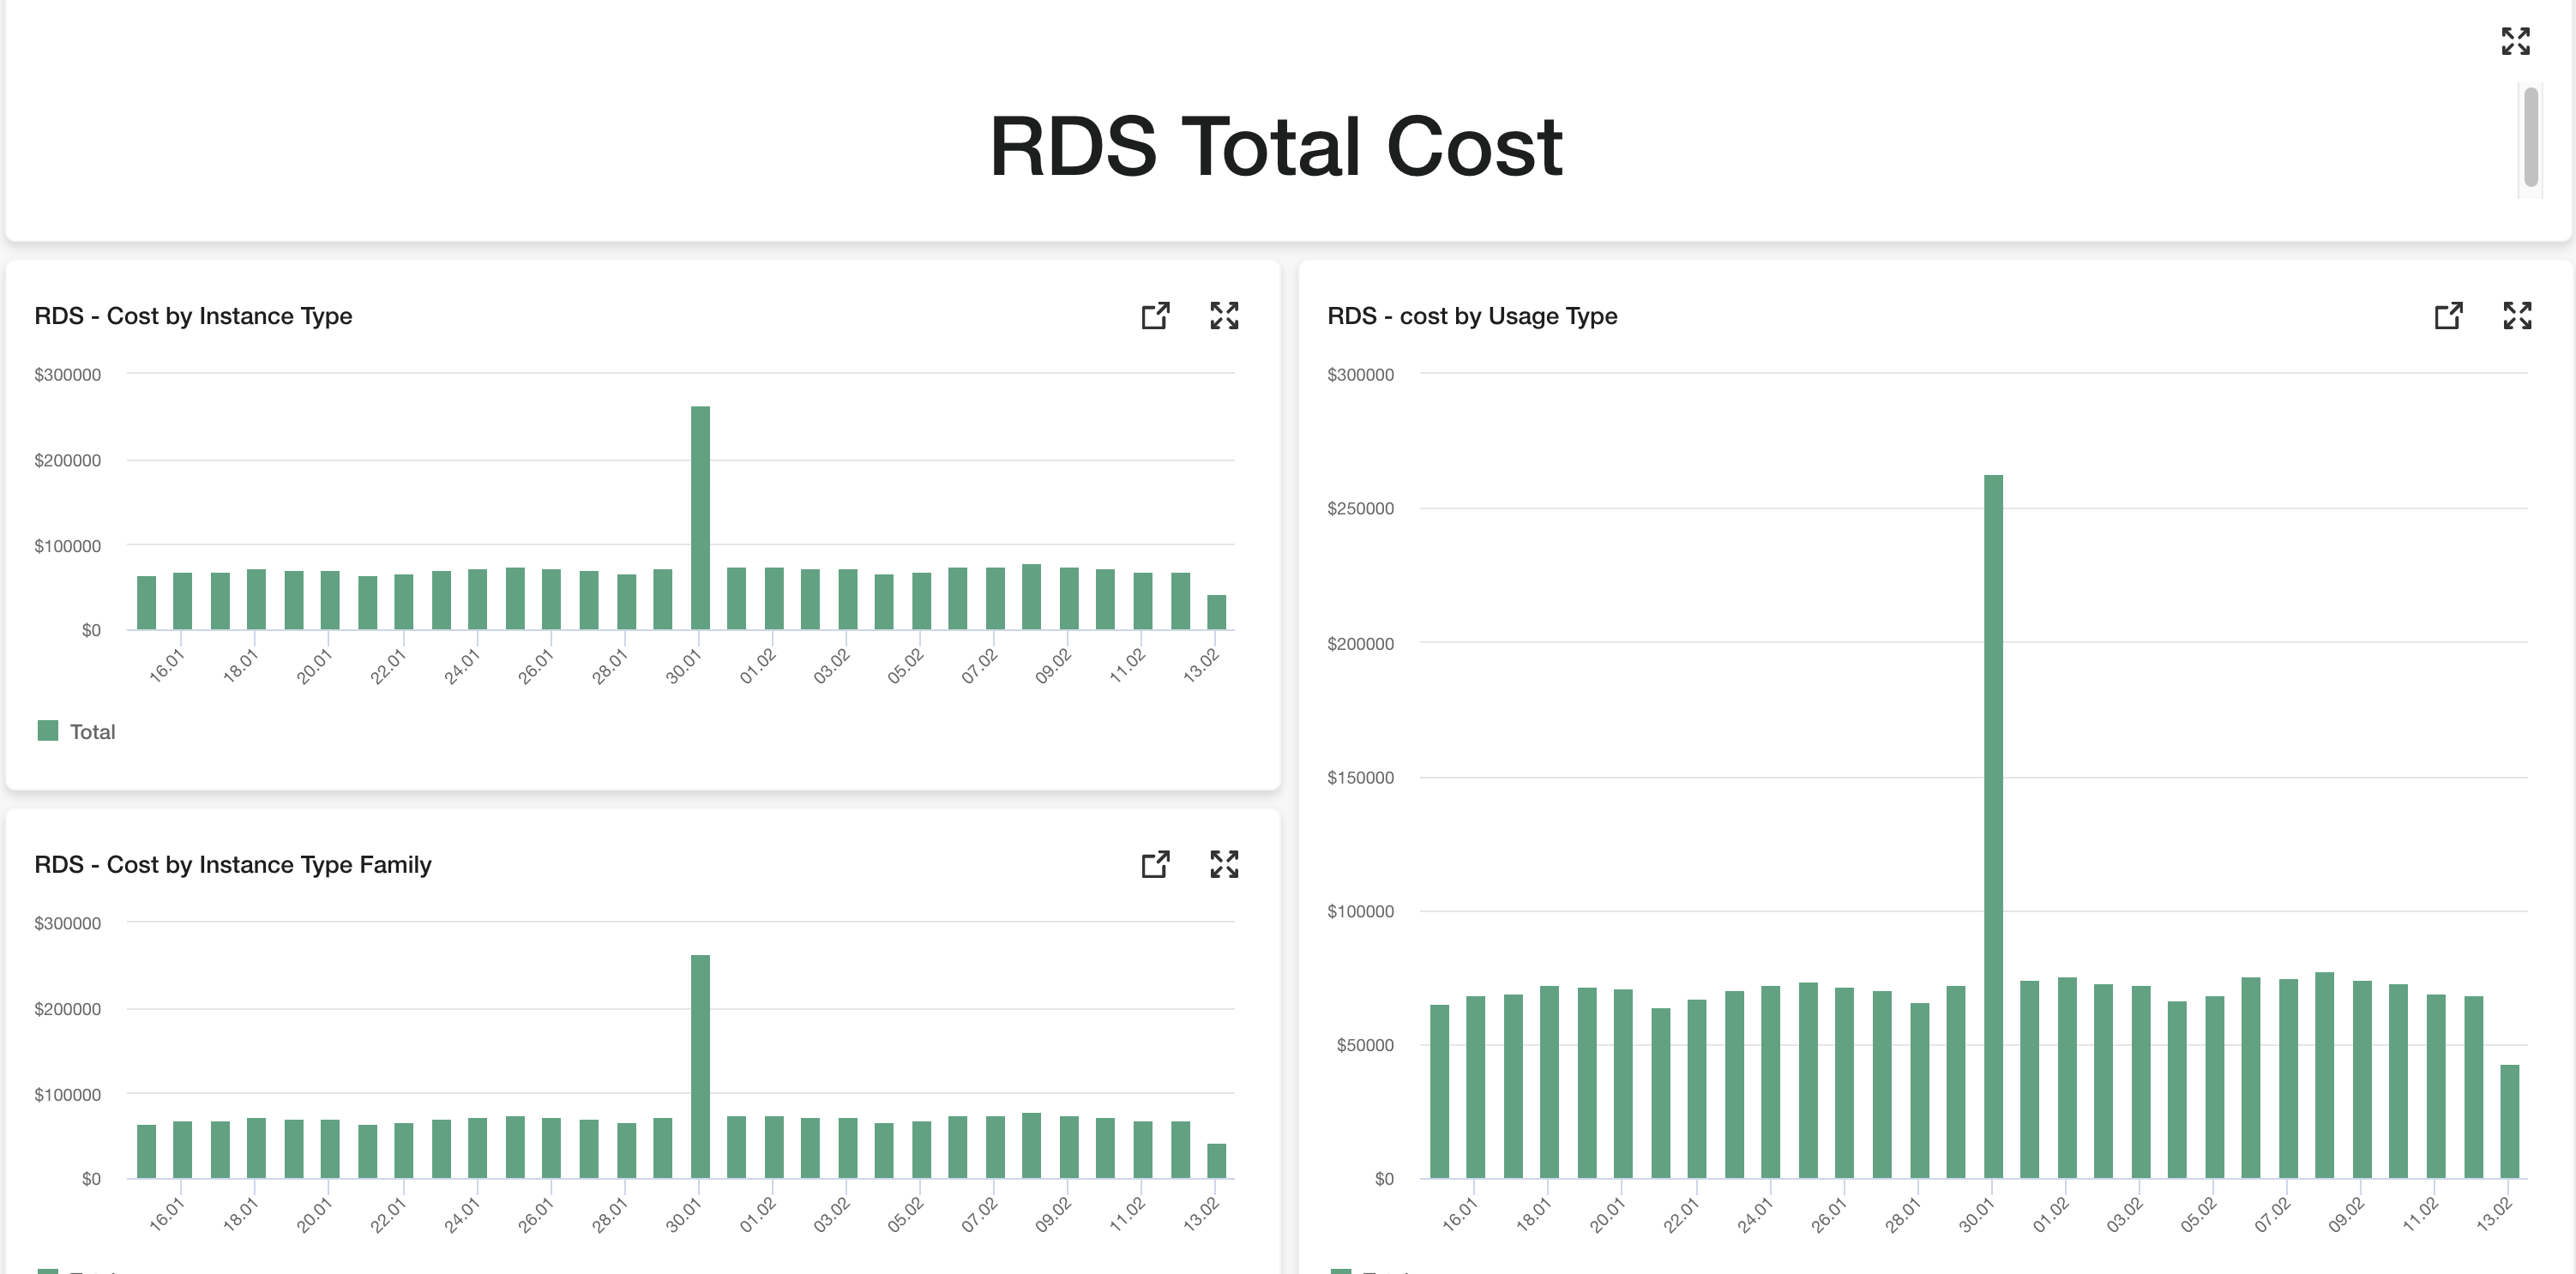Expand the RDS Total Cost header panel fullscreen
This screenshot has width=2576, height=1274.
pos(2515,41)
